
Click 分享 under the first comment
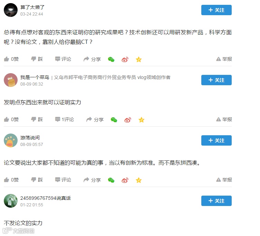(x=92, y=59)
